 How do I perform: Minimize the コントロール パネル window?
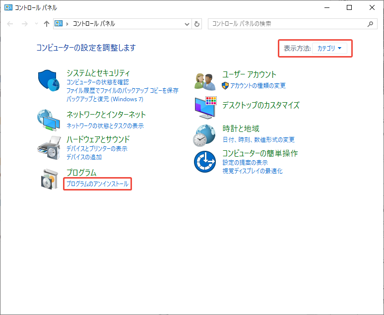pos(326,7)
